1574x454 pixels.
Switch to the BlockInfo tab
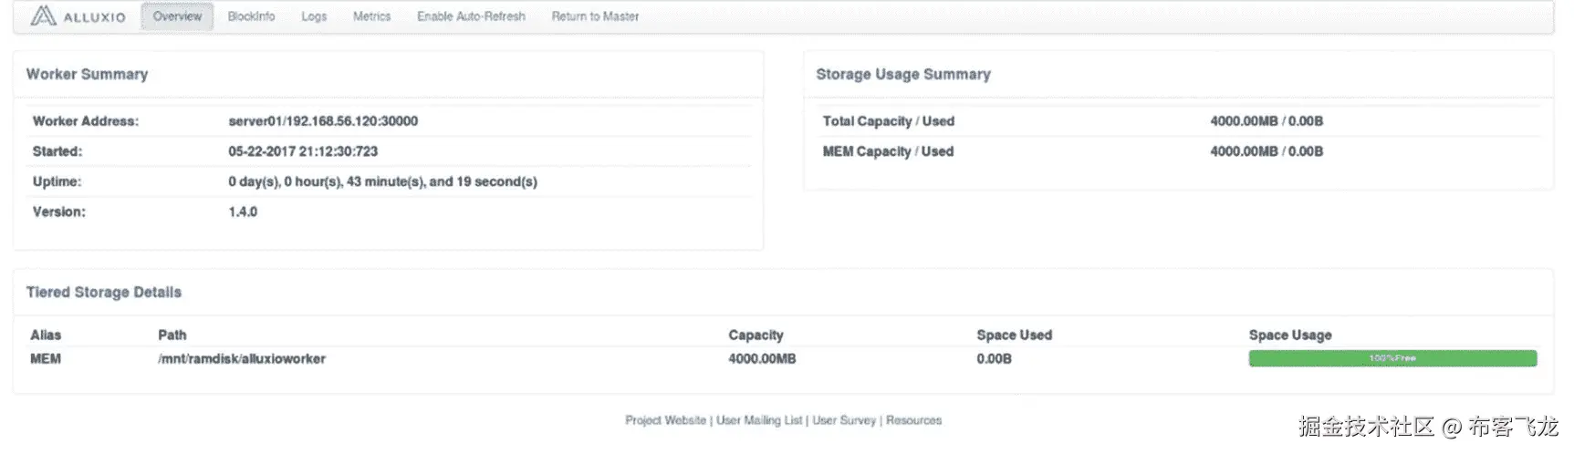(251, 16)
